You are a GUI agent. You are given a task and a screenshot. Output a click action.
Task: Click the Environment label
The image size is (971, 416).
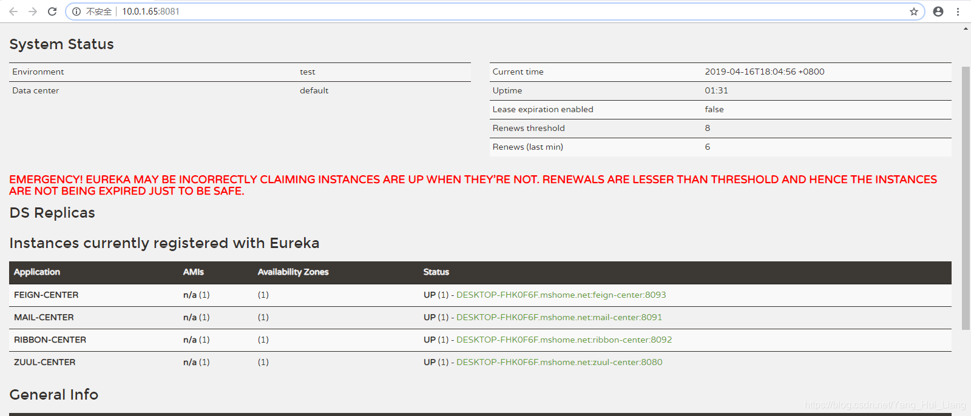coord(38,72)
